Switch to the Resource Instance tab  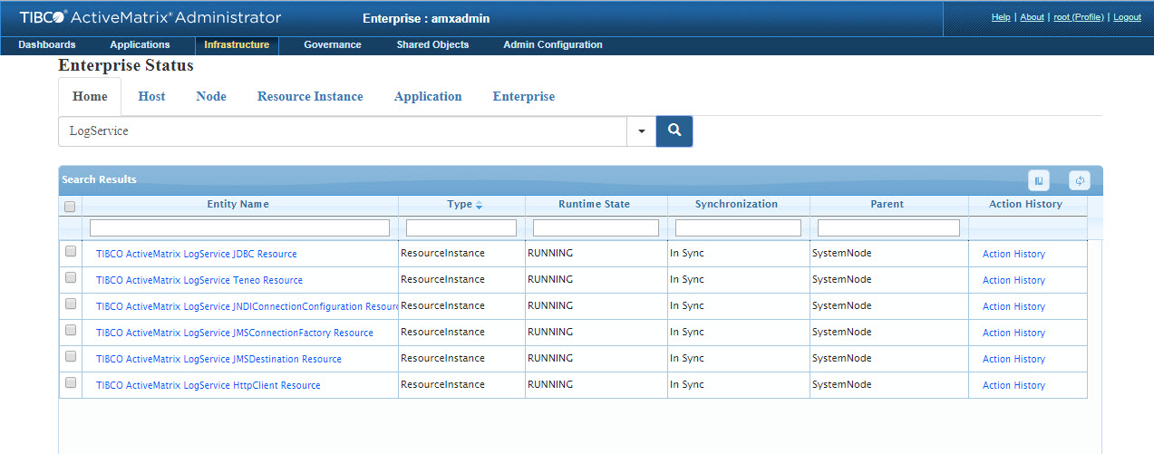310,96
